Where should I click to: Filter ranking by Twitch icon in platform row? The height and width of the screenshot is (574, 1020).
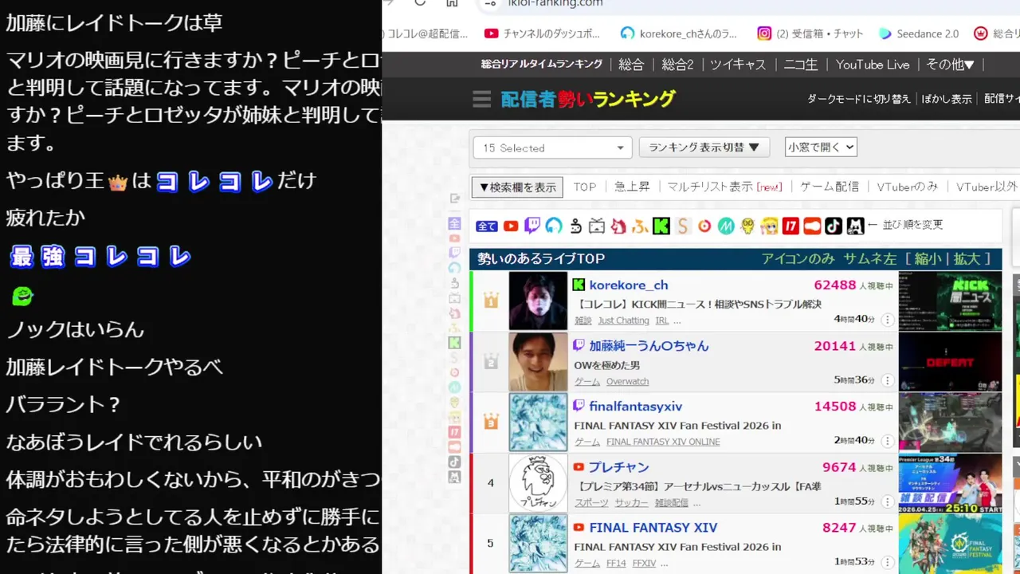point(532,226)
